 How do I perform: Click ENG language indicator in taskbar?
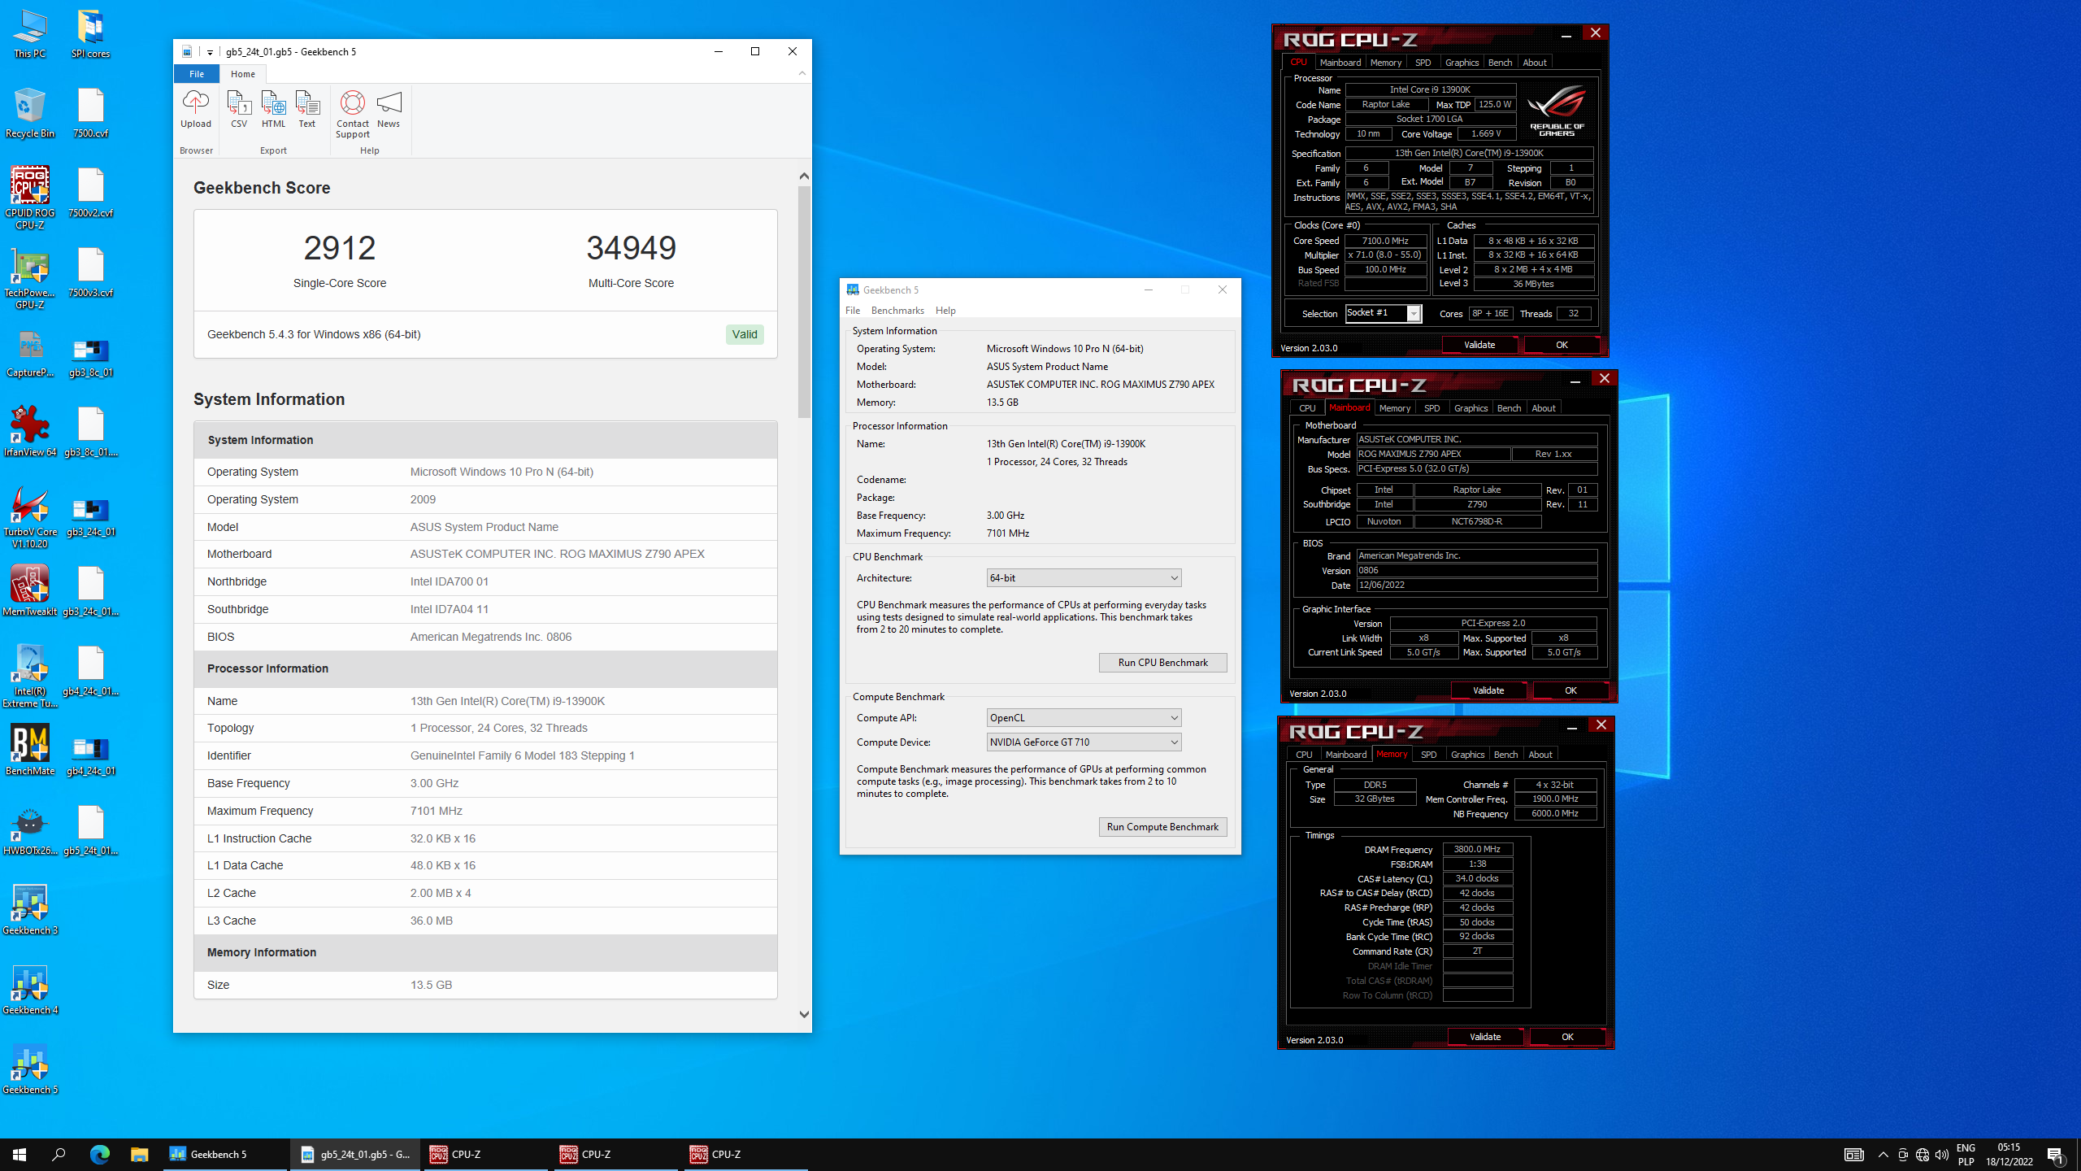point(1966,1148)
